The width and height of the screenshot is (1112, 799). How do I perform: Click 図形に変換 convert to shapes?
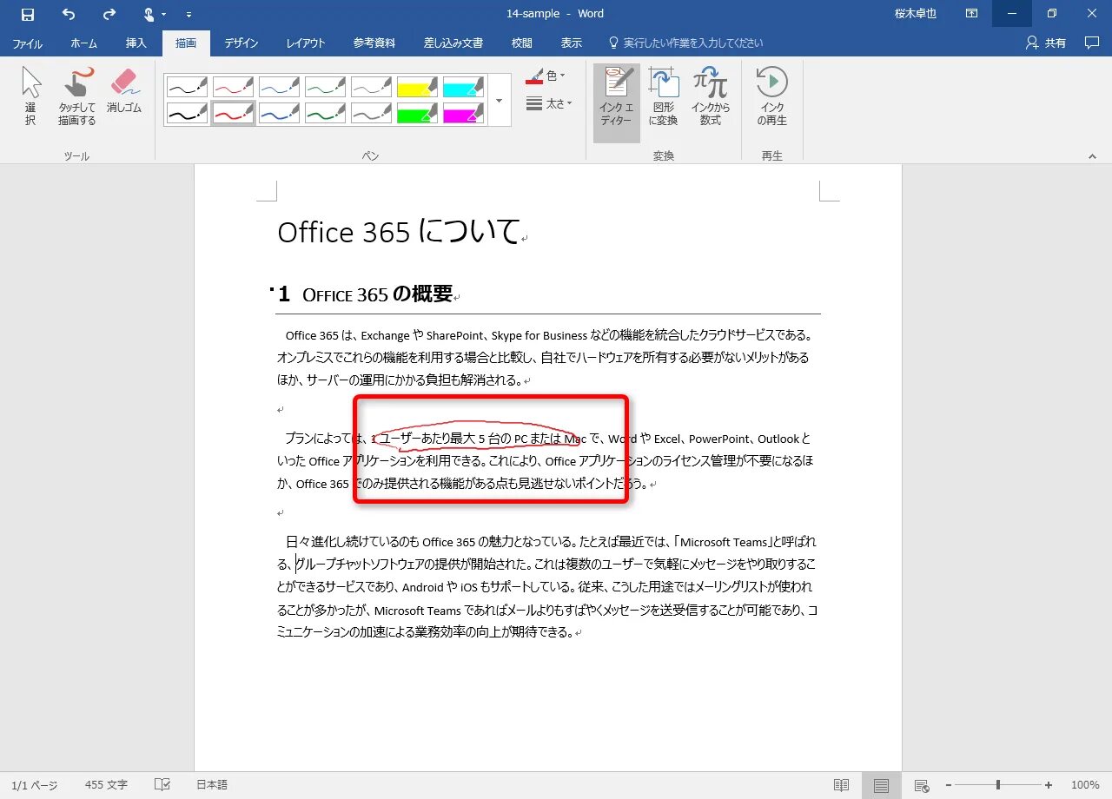pyautogui.click(x=664, y=97)
